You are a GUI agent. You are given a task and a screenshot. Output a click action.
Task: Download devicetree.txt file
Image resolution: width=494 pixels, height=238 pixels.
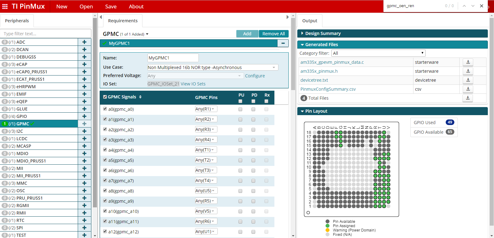(x=468, y=80)
